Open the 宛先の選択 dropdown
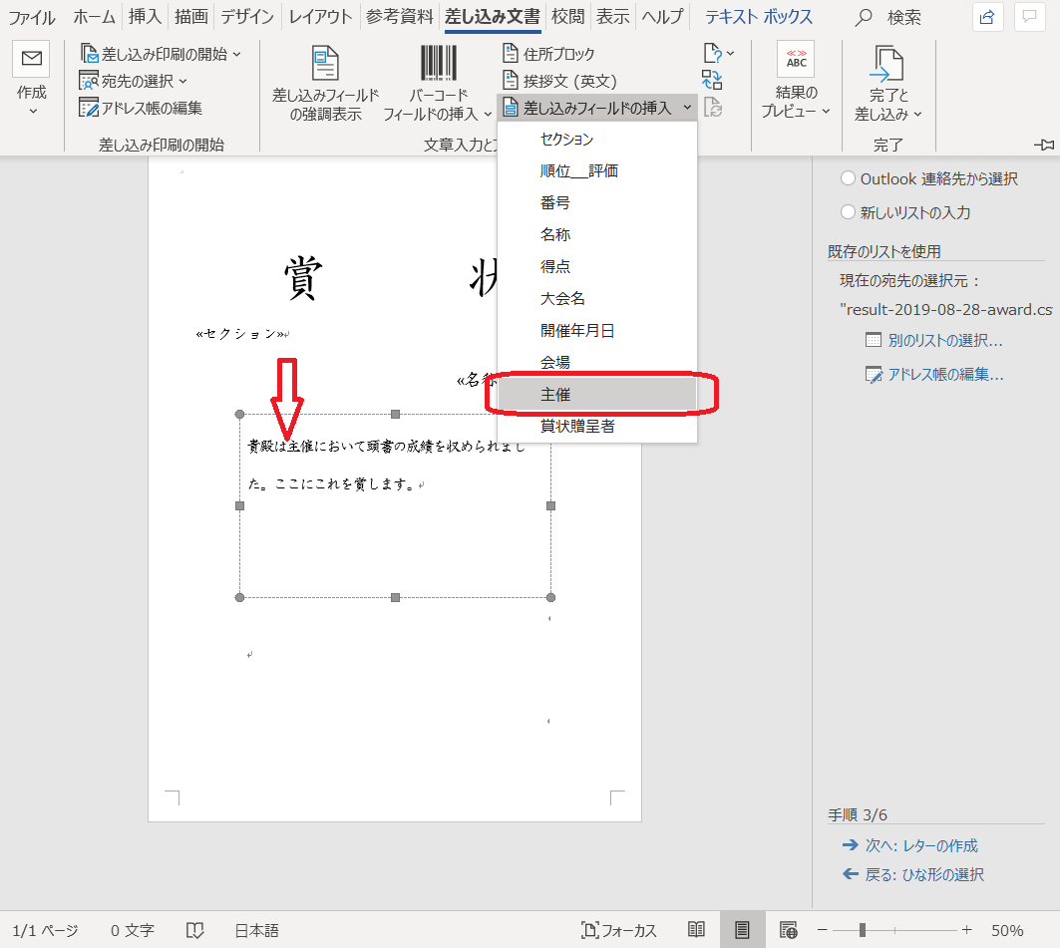Screen dimensions: 1060x948 [x=135, y=81]
